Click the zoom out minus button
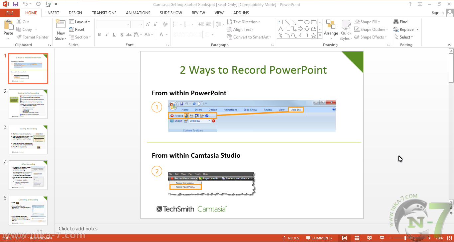This screenshot has height=242, width=454. coord(391,238)
